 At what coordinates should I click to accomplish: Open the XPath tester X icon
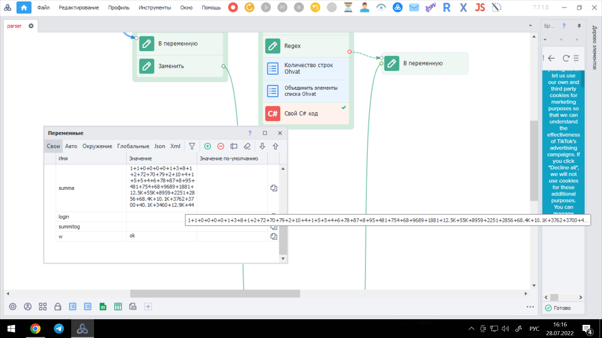[x=463, y=7]
